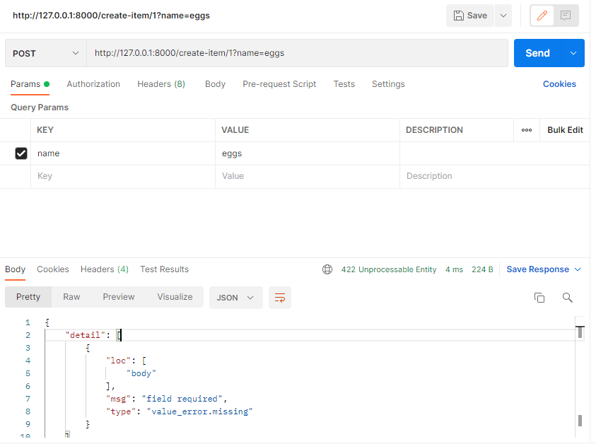Copy the response body using copy icon
This screenshot has height=444, width=596.
point(539,298)
